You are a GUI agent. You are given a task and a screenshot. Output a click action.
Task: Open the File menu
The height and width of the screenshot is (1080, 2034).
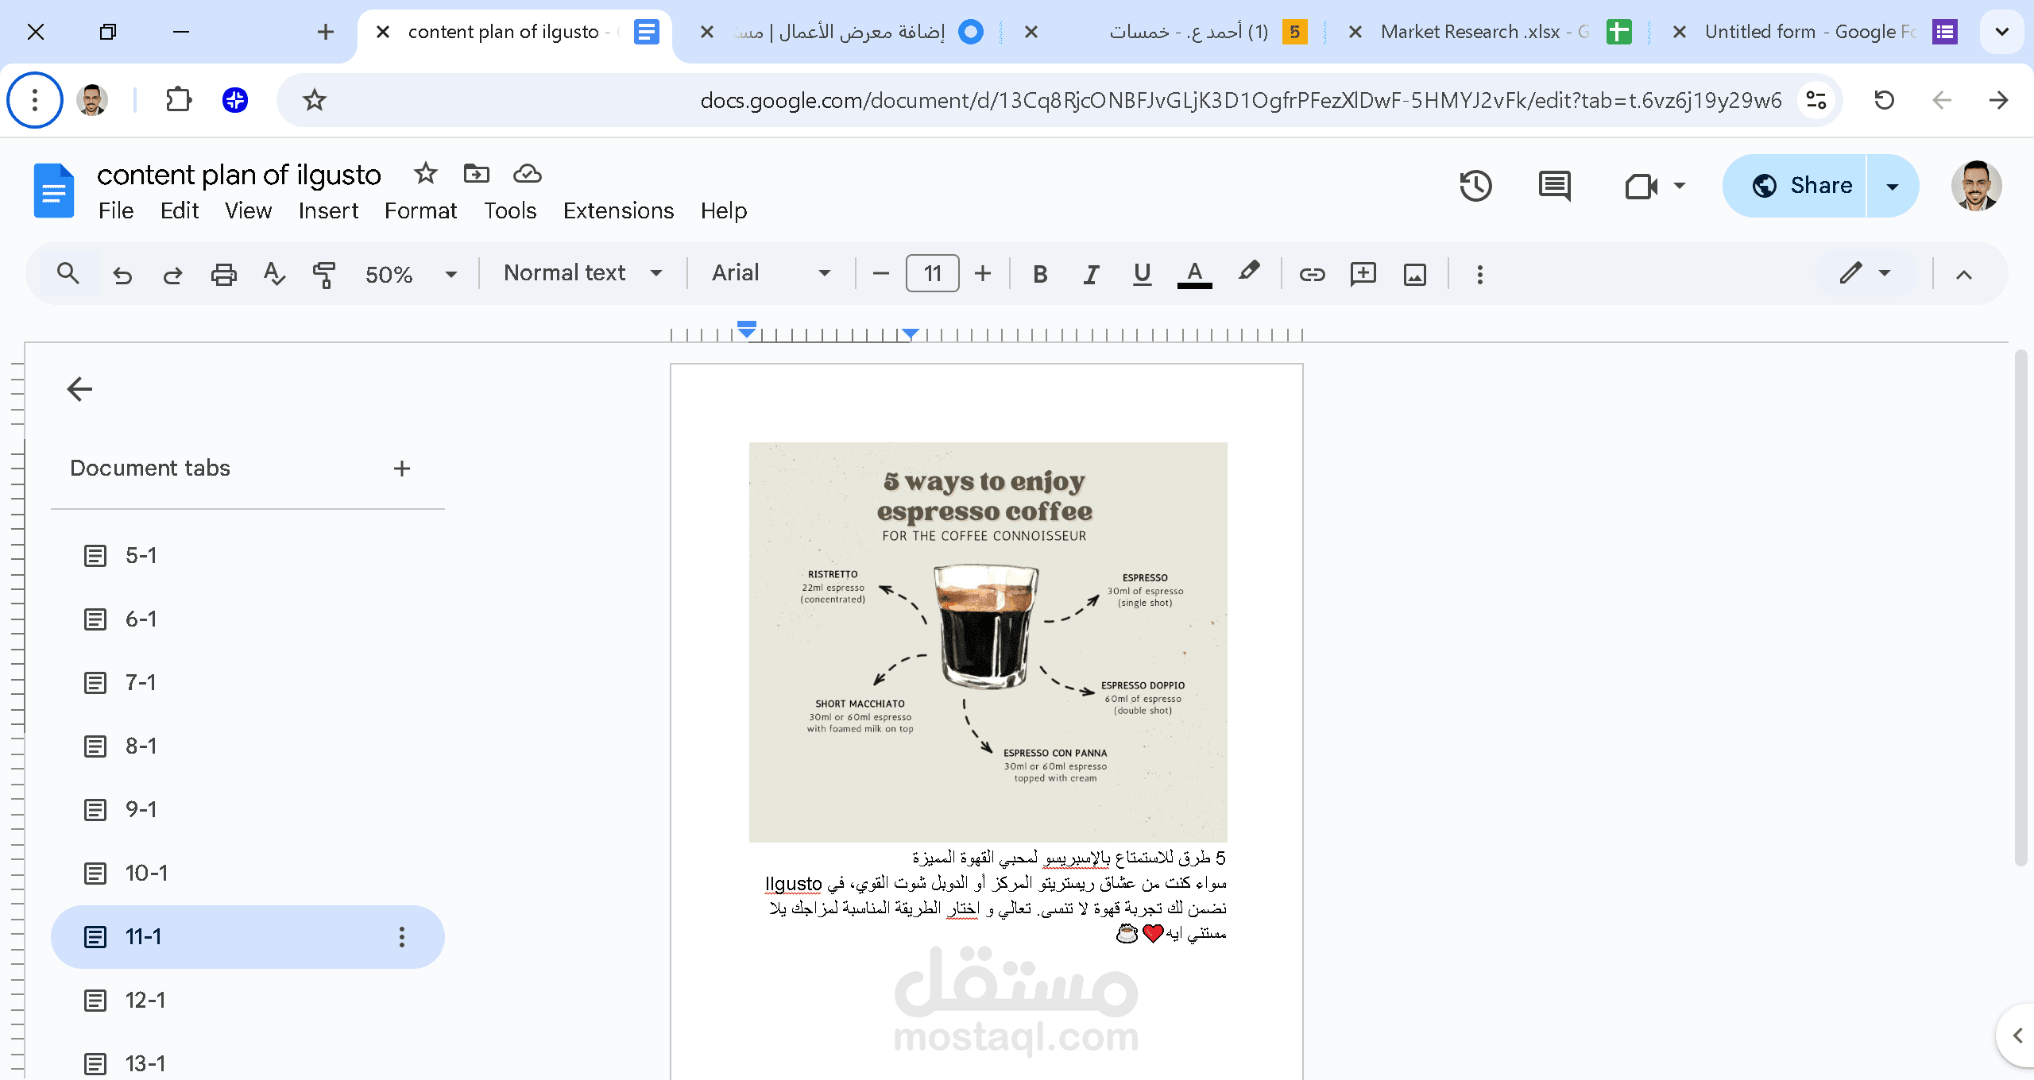116,210
